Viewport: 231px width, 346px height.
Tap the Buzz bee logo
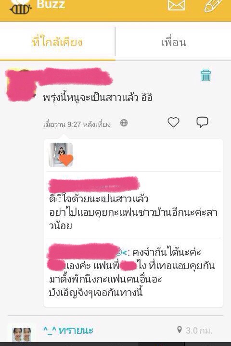click(20, 7)
